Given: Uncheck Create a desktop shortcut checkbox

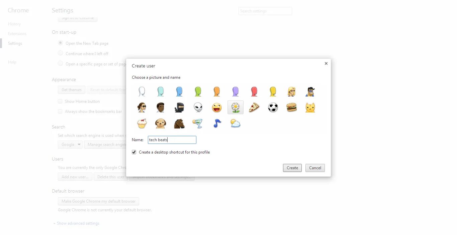Looking at the screenshot, I should pyautogui.click(x=134, y=152).
